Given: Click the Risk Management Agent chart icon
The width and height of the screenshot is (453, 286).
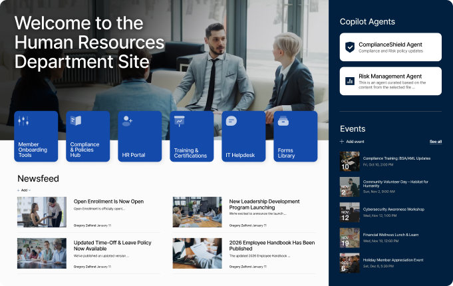Looking at the screenshot, I should click(350, 81).
